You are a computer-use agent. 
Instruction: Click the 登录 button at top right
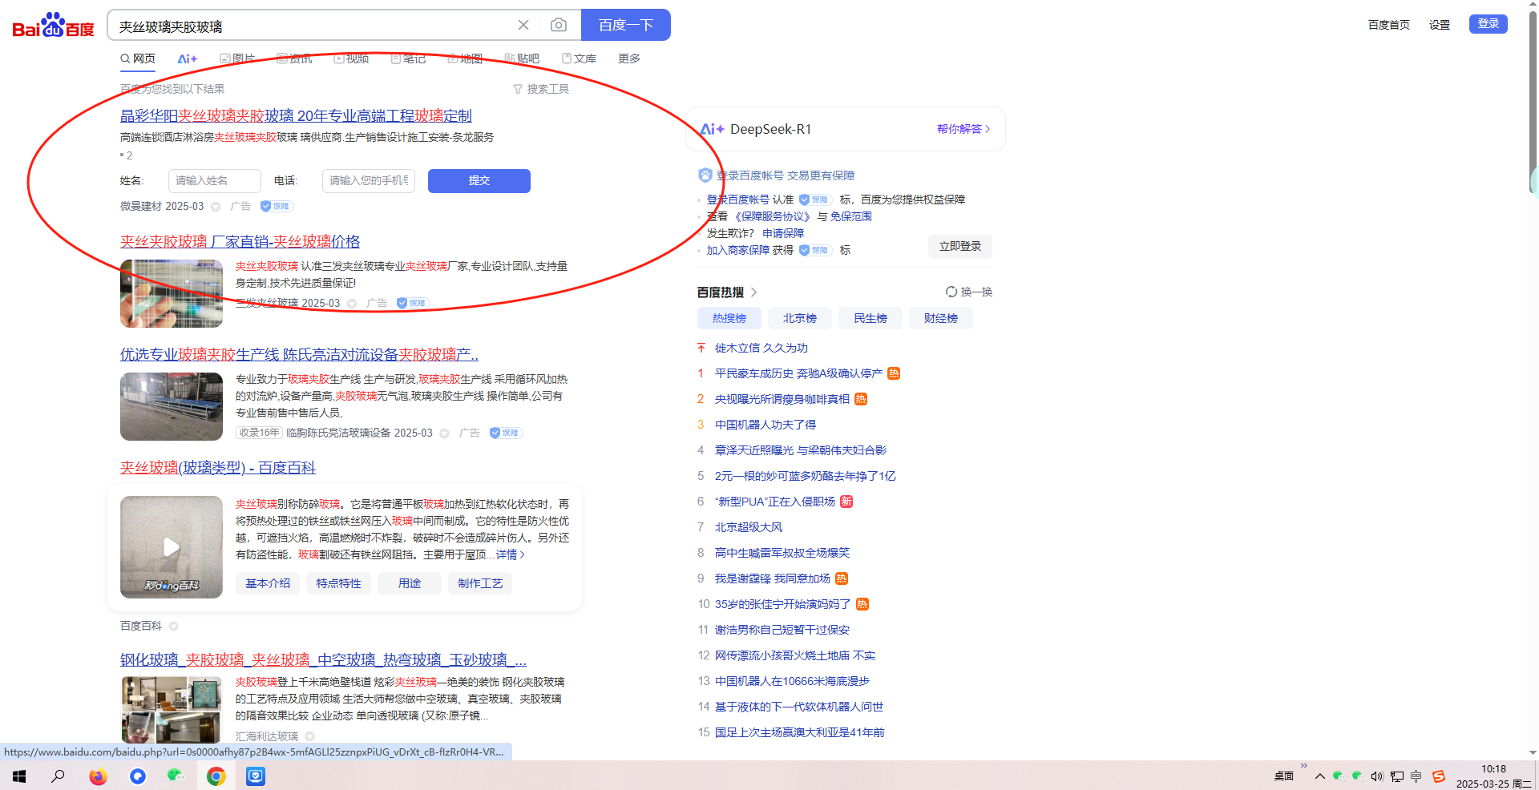pyautogui.click(x=1489, y=24)
